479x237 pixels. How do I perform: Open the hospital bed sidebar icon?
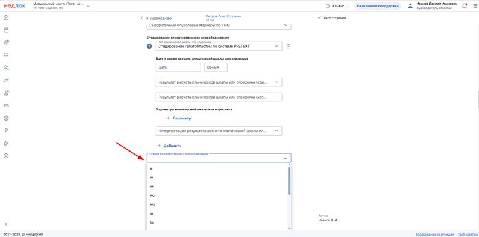click(6, 106)
